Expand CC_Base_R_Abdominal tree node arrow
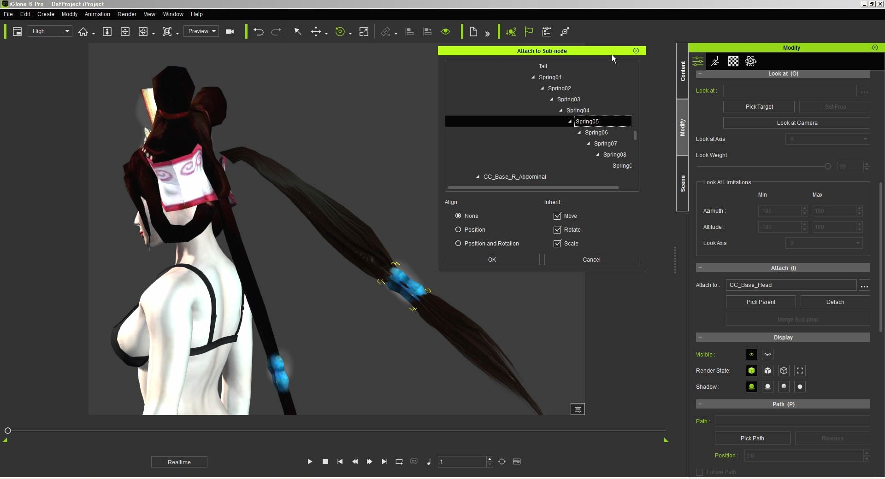The width and height of the screenshot is (885, 479). click(x=478, y=177)
